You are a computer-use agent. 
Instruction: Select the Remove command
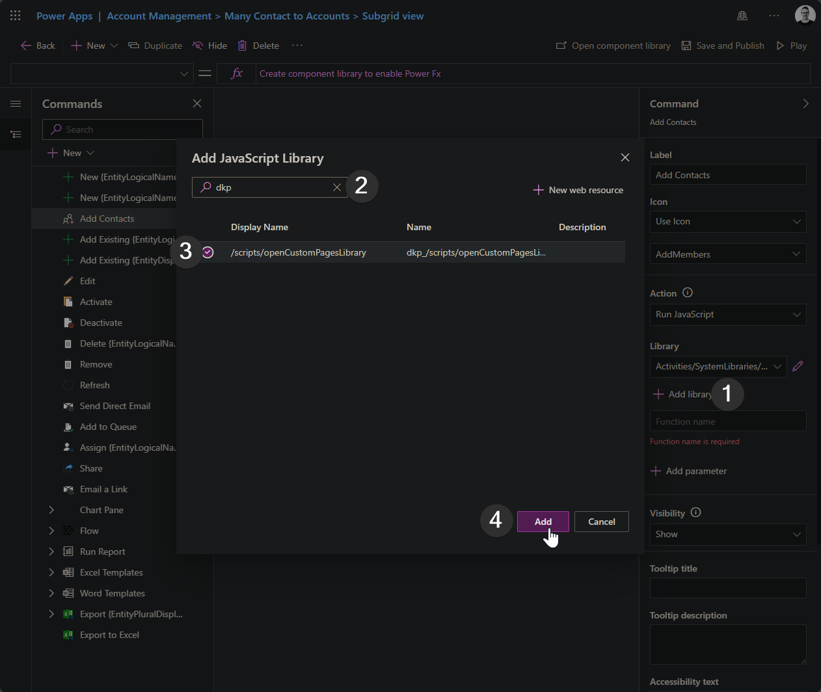tap(96, 364)
